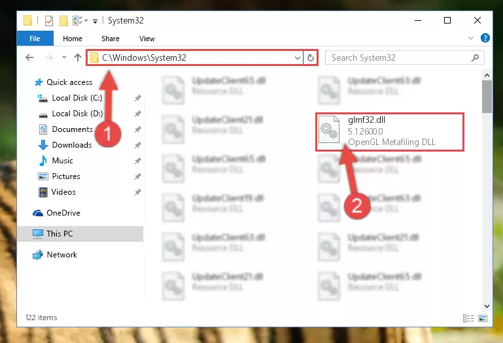This screenshot has width=503, height=343.
Task: Click the Forward navigation arrow
Action: pyautogui.click(x=49, y=57)
